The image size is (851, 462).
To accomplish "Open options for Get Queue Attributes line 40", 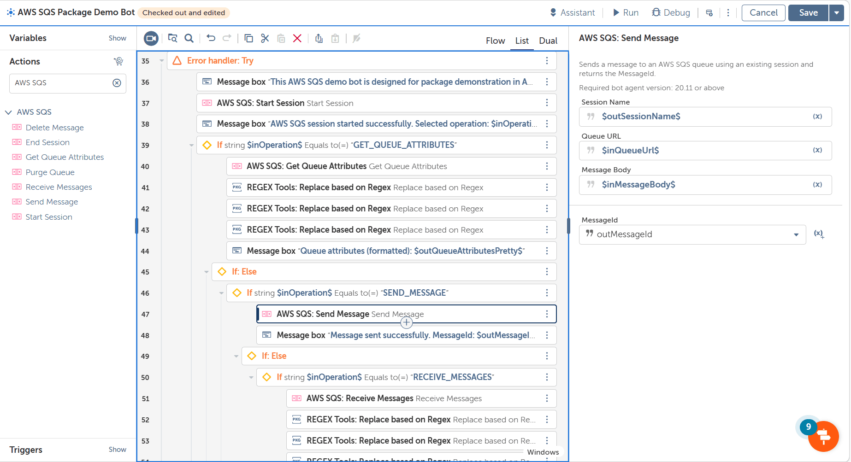I will [547, 166].
